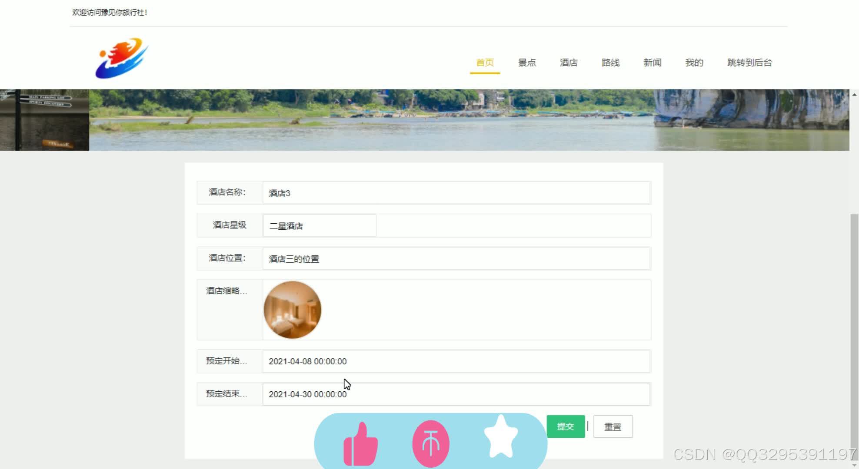Viewport: 859px width, 469px height.
Task: Select the 首页 home tab
Action: pyautogui.click(x=485, y=63)
